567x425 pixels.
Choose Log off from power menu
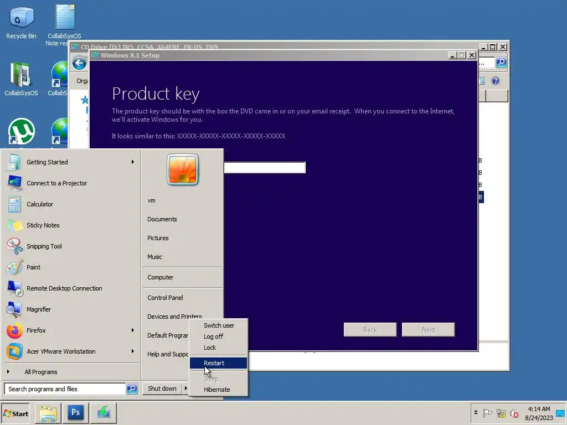(x=219, y=336)
